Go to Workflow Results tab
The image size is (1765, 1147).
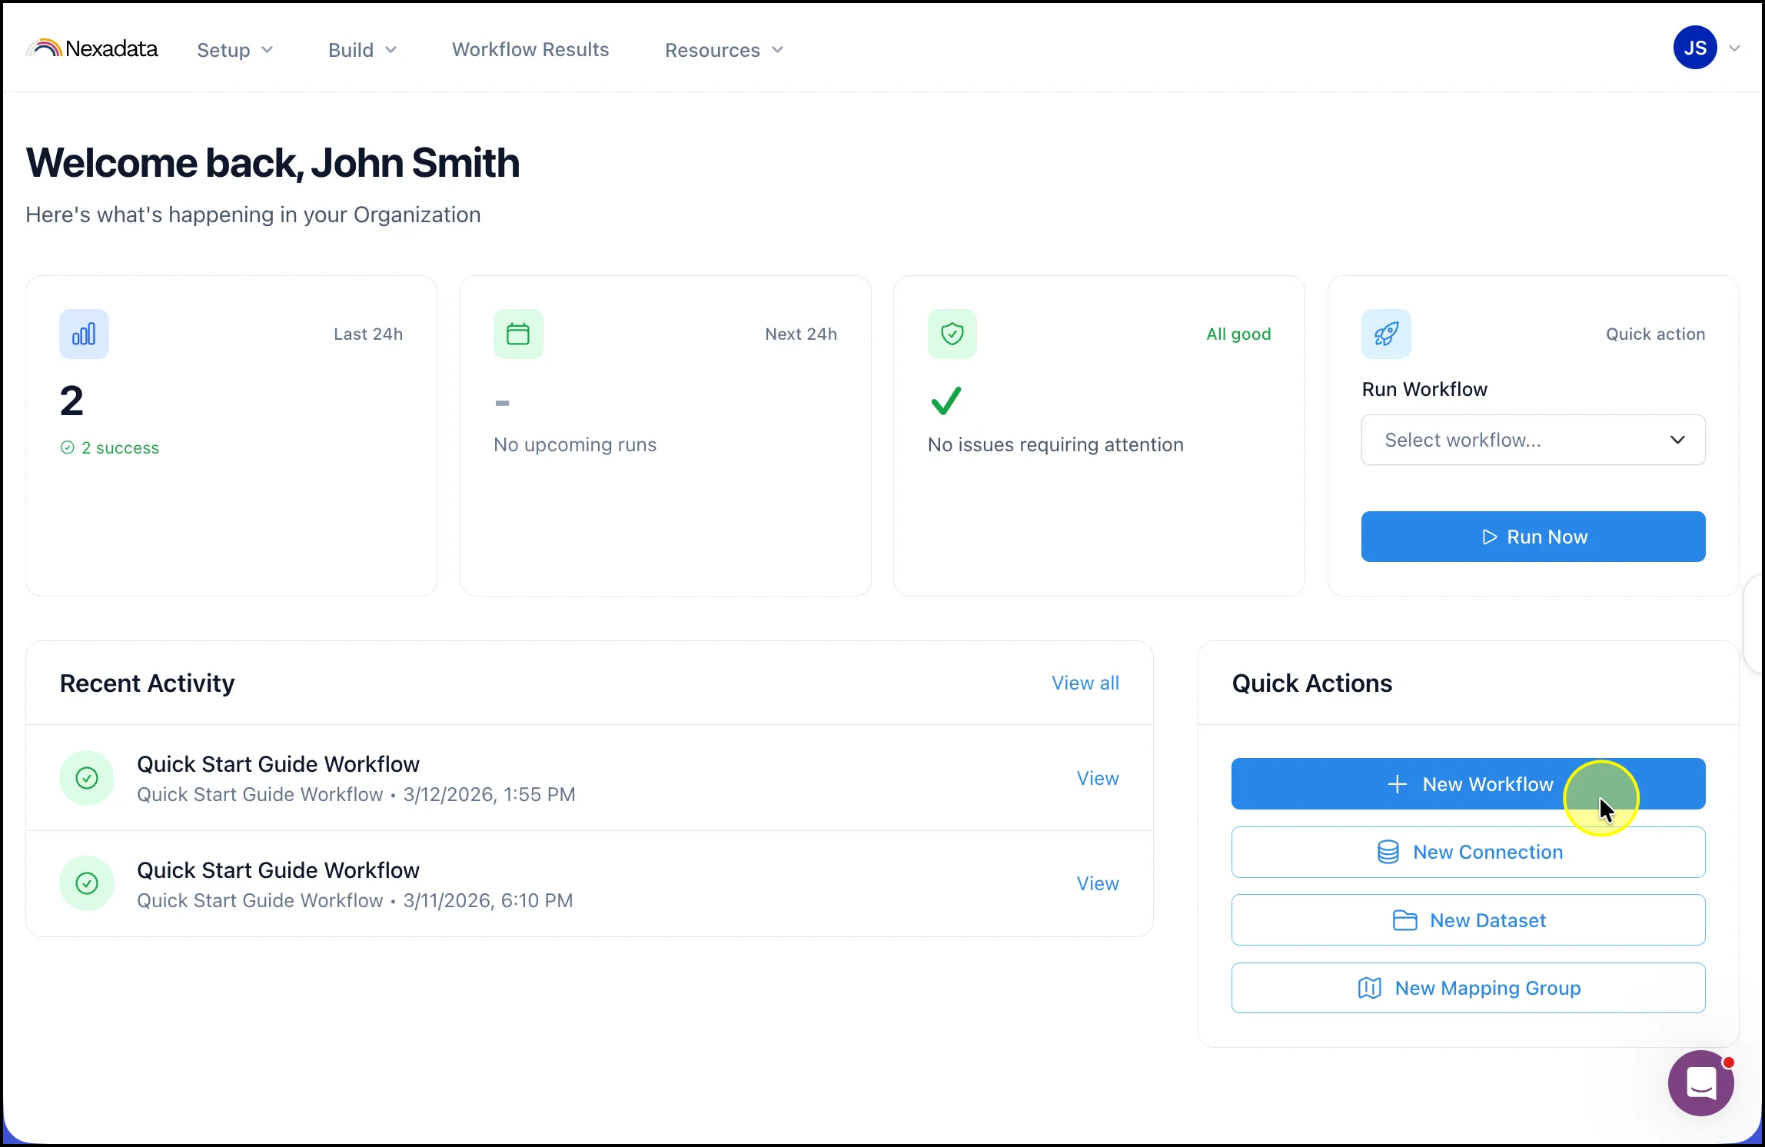[530, 49]
